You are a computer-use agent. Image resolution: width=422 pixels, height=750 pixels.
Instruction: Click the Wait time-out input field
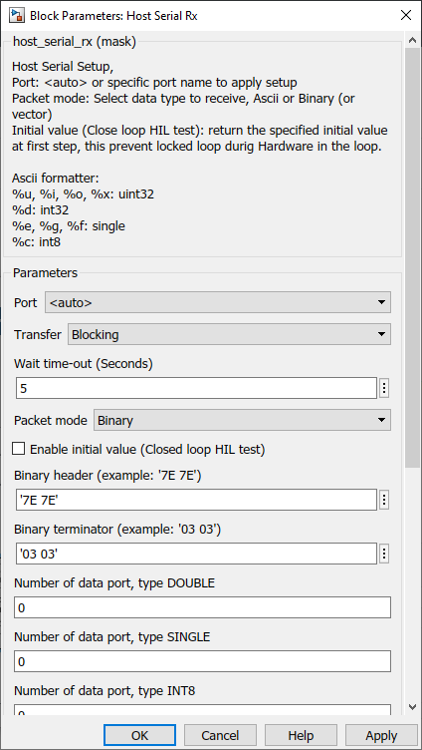(197, 388)
